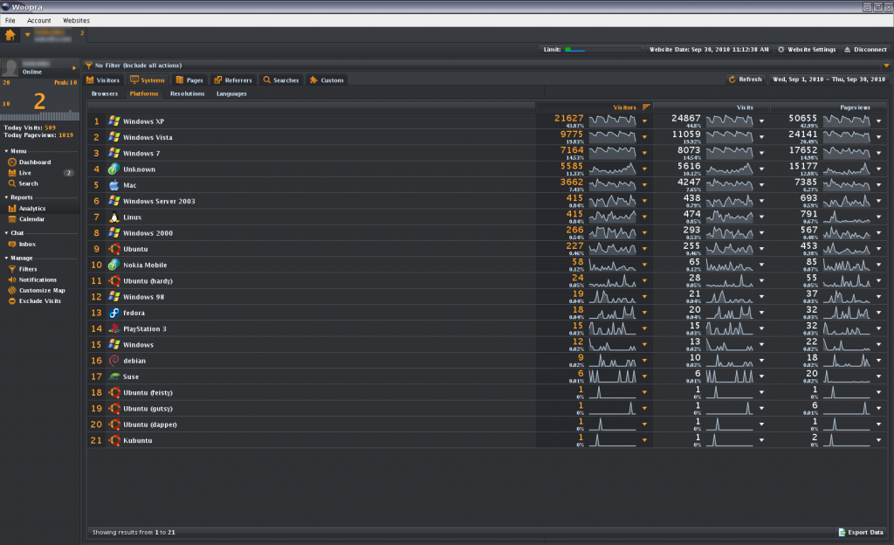Click the Nokia Mobile globe icon
The image size is (894, 545).
coord(114,265)
